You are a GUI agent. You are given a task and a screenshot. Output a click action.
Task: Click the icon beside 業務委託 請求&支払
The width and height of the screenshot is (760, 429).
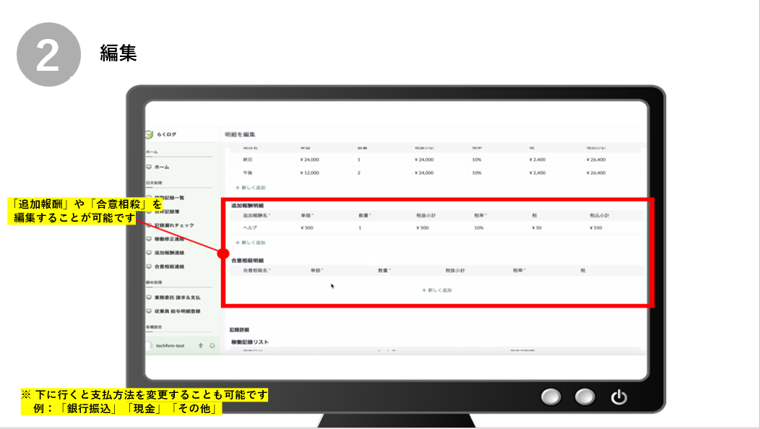(x=149, y=297)
